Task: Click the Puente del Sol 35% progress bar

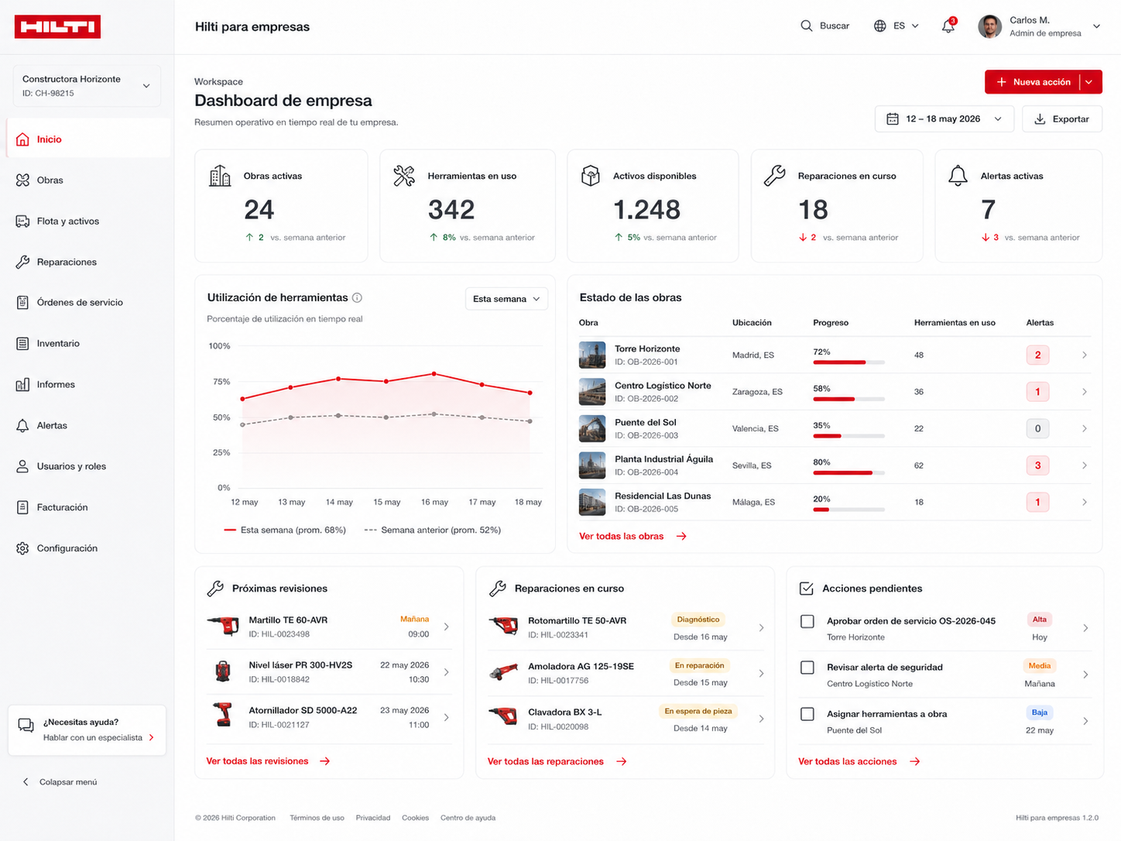Action: [848, 436]
